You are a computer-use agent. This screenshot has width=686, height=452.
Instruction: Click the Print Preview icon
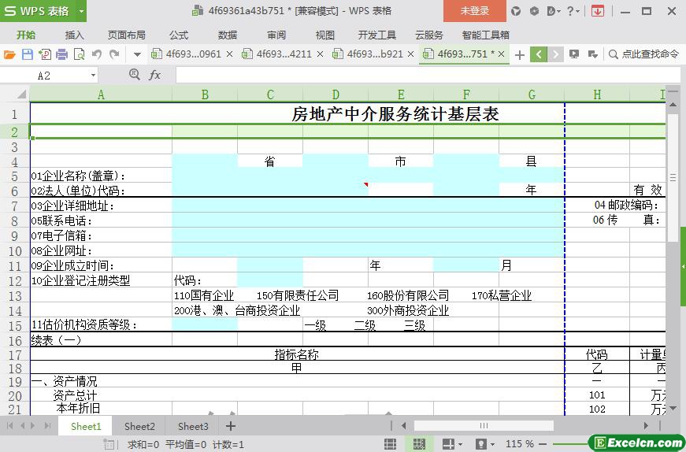(x=79, y=54)
